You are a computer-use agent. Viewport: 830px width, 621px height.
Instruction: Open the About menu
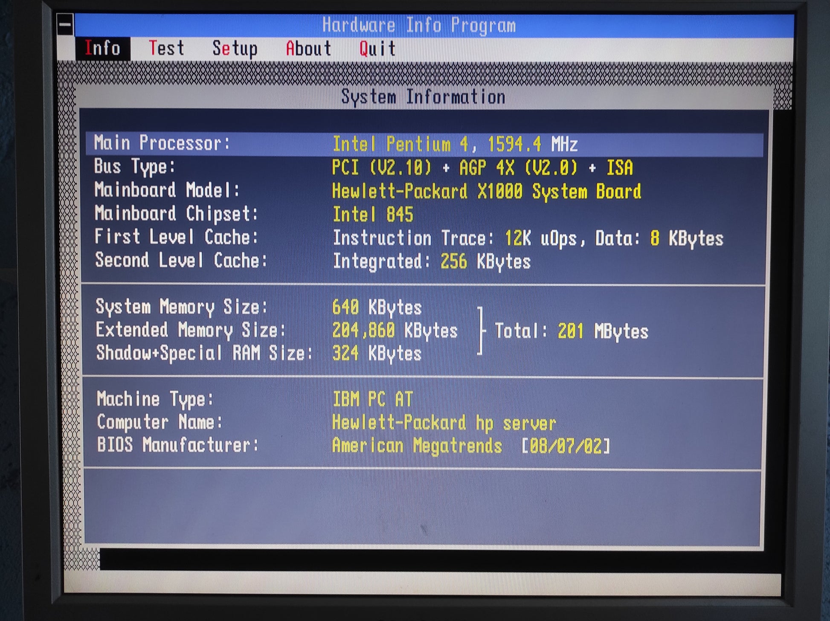coord(308,49)
